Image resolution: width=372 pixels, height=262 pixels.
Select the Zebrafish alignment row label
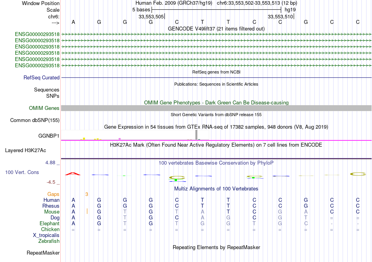coord(49,241)
